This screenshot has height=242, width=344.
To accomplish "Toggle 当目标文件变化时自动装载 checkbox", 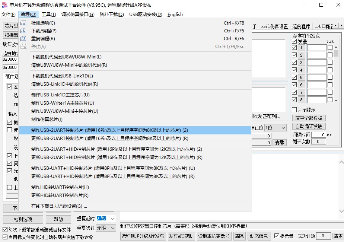I will click(x=5, y=237).
